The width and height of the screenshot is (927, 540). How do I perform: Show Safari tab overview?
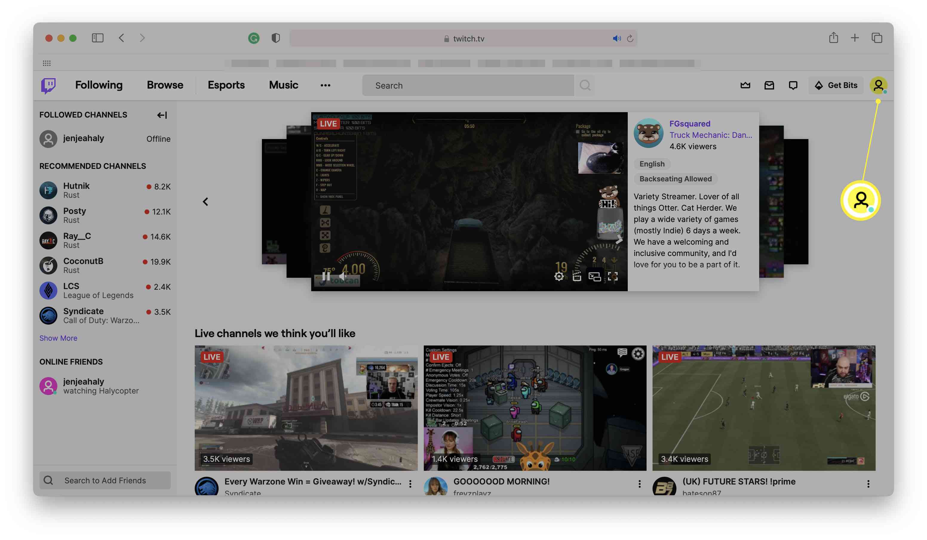click(x=877, y=38)
